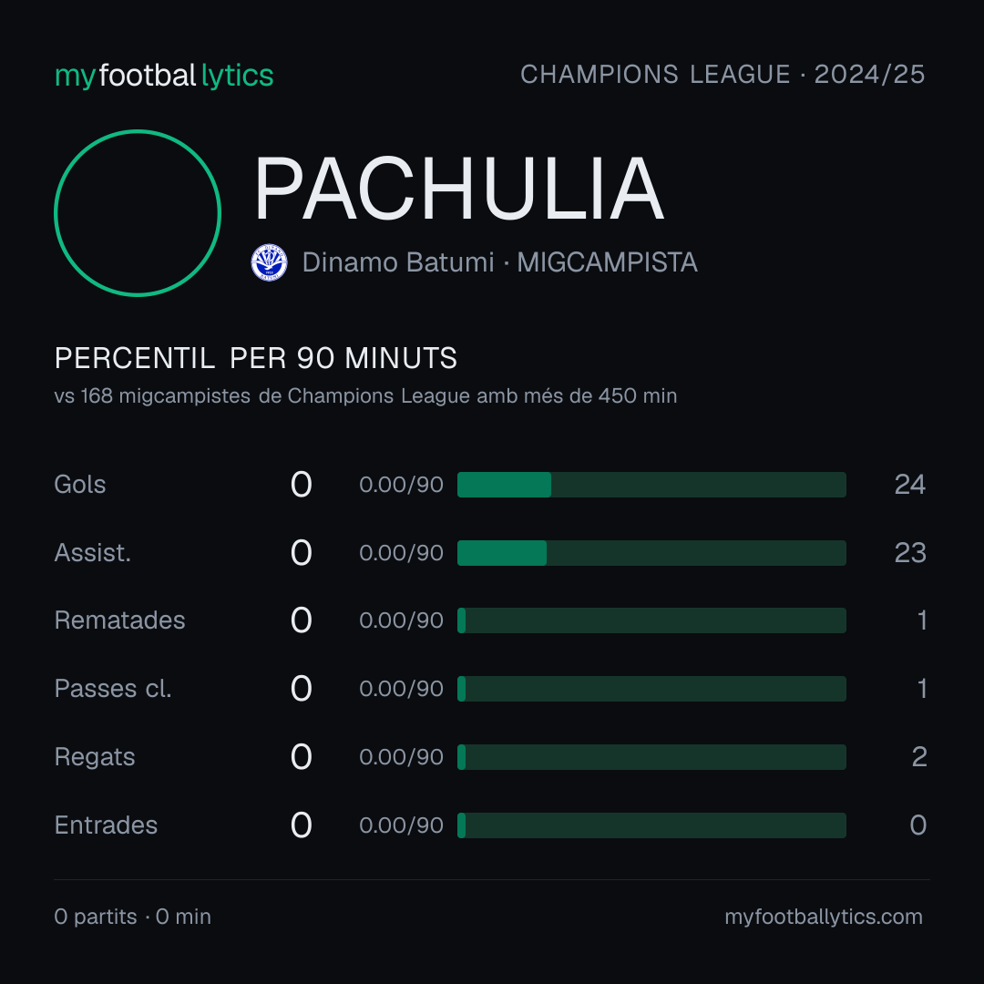The width and height of the screenshot is (984, 984).
Task: Click the Dinamo Batumi club crest icon
Action: click(269, 262)
